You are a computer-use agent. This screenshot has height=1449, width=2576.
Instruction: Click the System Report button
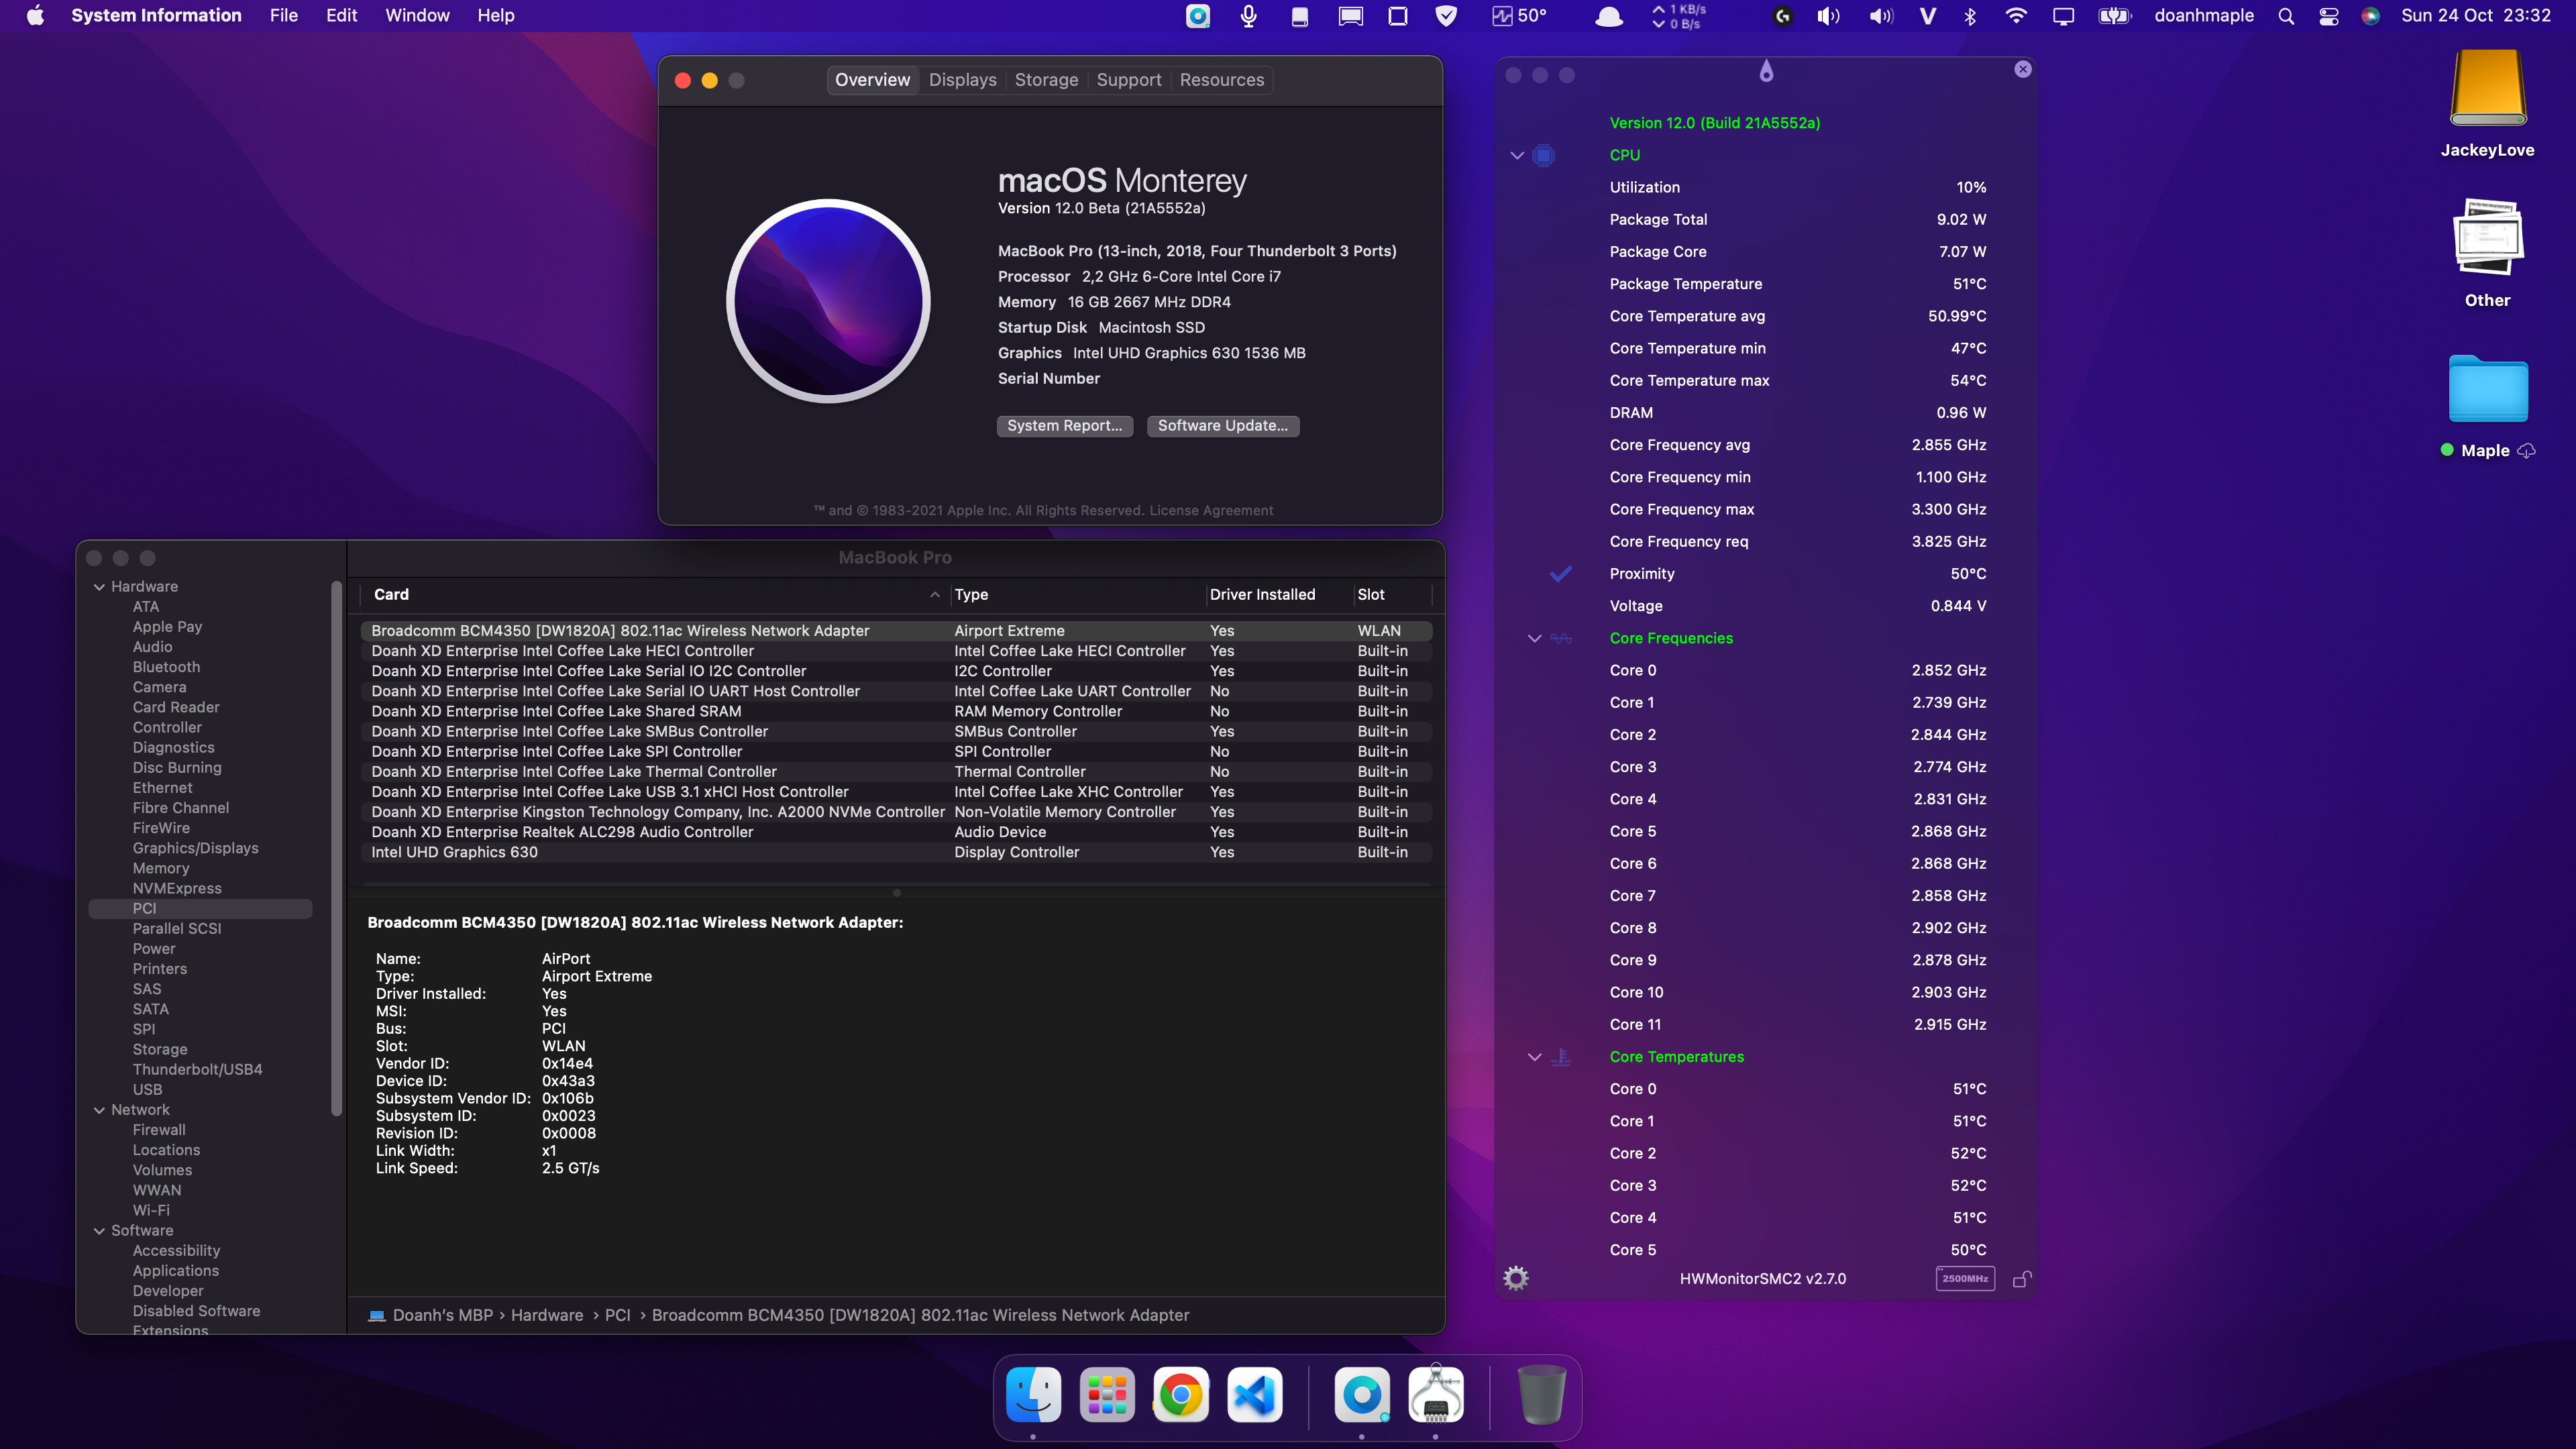(x=1064, y=426)
